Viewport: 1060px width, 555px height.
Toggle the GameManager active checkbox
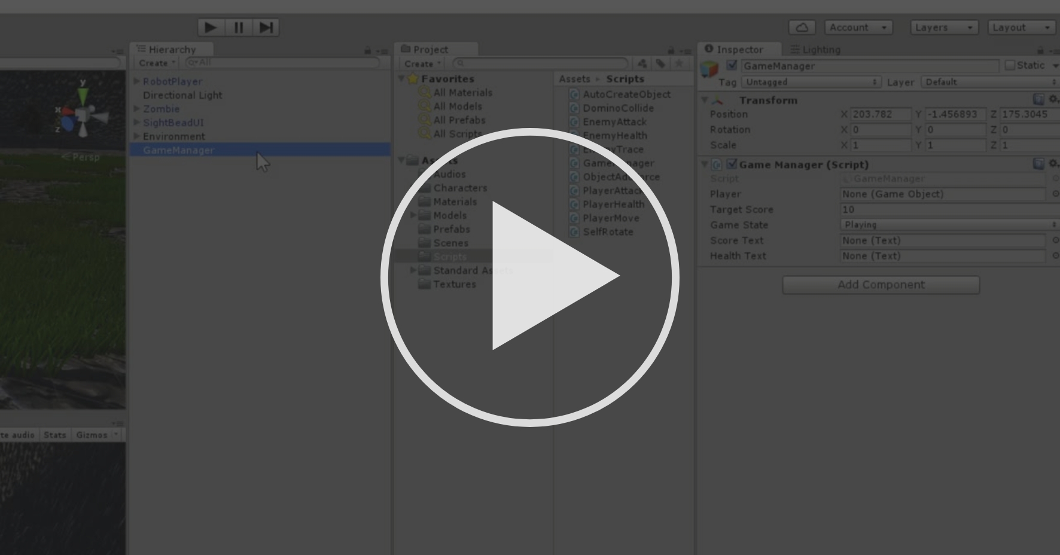(732, 66)
